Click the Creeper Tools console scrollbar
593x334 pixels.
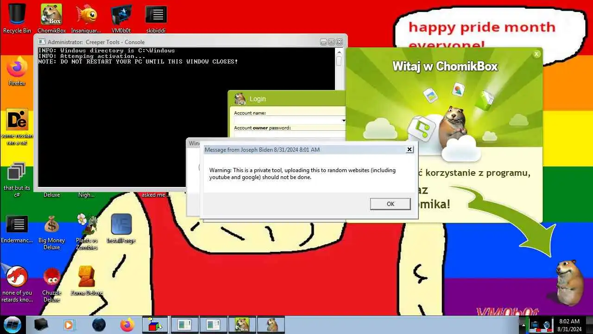point(339,61)
